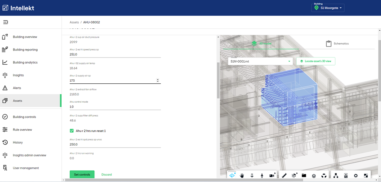Click the Ahu control mode input field
The height and width of the screenshot is (182, 381).
pos(115,107)
